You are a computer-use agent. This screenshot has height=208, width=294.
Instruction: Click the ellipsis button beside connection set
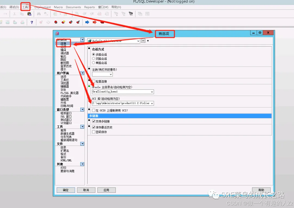[x=143, y=41]
